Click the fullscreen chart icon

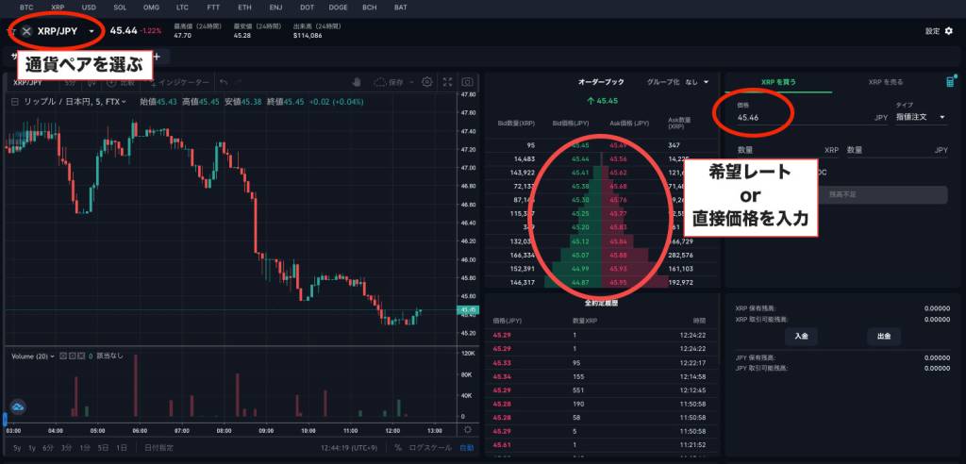[x=448, y=82]
